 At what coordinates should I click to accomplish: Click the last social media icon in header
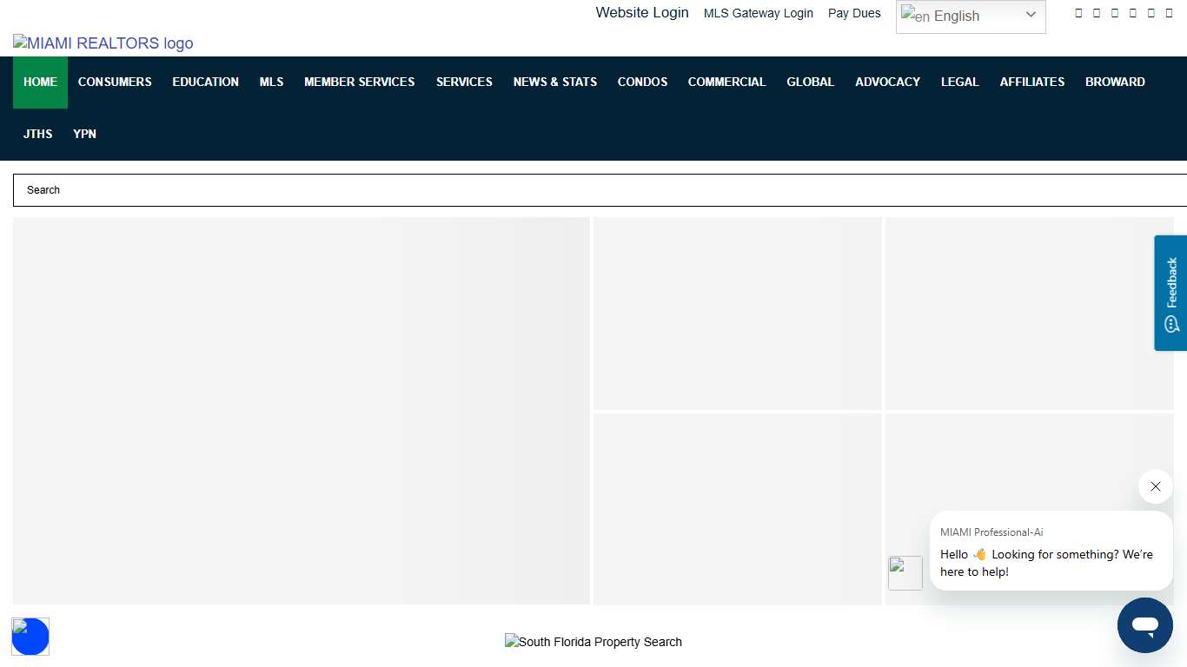coord(1169,13)
